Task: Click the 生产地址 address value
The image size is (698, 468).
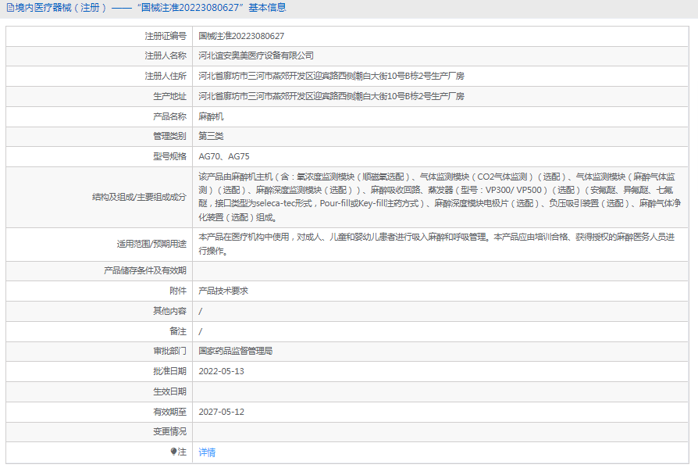Action: 331,97
